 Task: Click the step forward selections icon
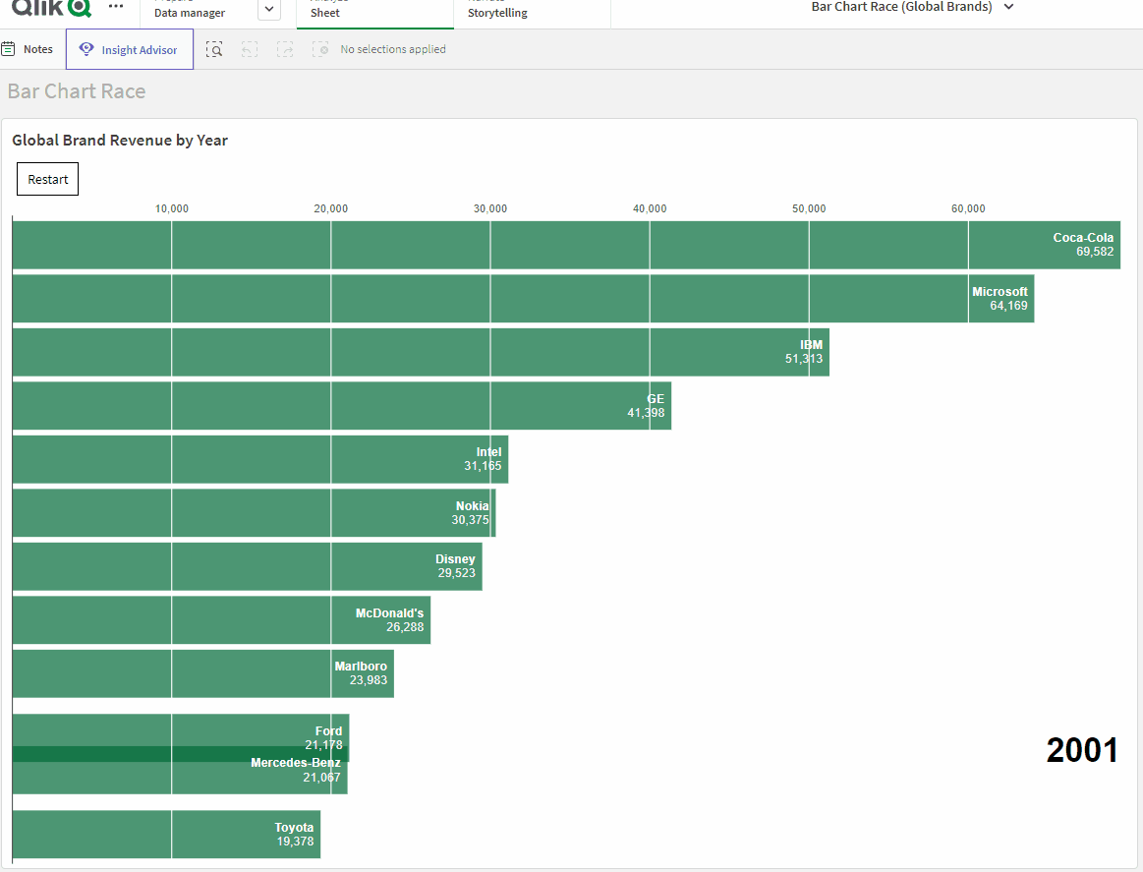[284, 48]
